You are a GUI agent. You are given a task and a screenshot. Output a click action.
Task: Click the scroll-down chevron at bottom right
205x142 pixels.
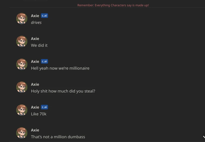click(203, 138)
